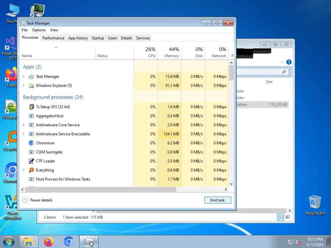Image resolution: width=331 pixels, height=248 pixels.
Task: Click the Chromium process icon
Action: (31, 143)
